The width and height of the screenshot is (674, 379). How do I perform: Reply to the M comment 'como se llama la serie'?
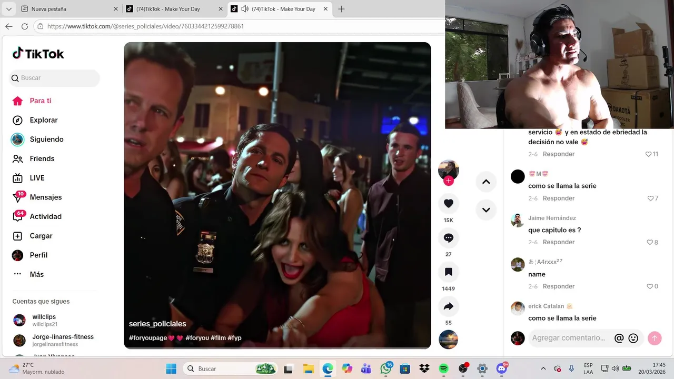click(559, 198)
